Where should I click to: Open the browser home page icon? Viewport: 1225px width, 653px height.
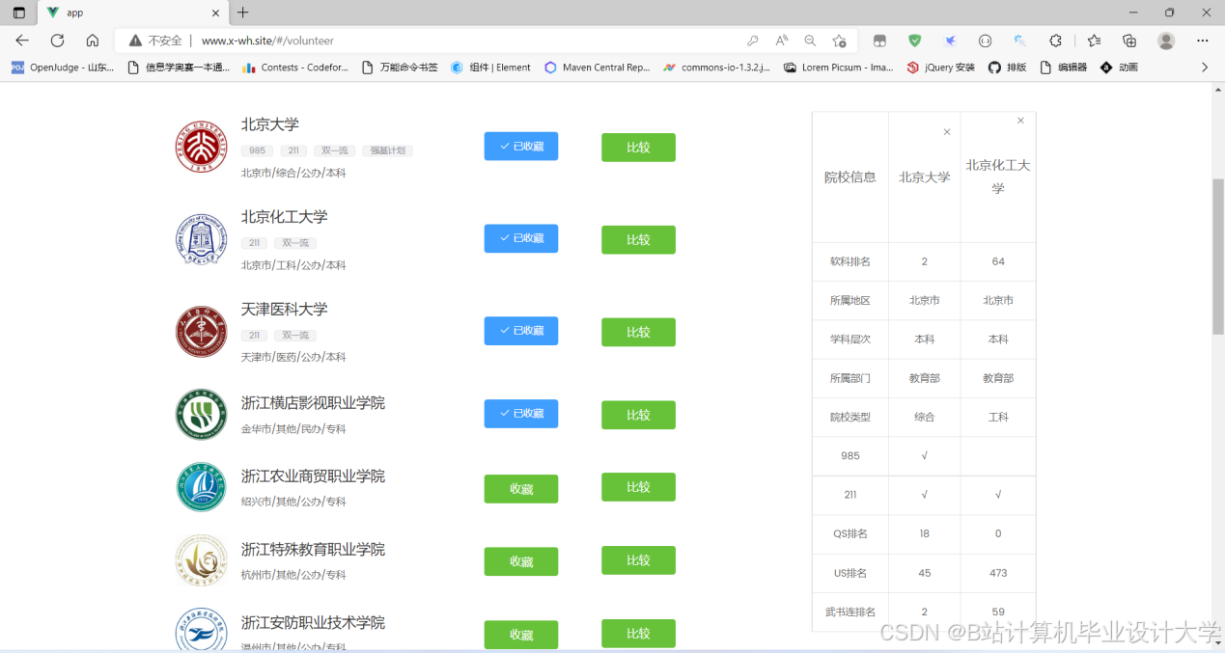pos(93,41)
